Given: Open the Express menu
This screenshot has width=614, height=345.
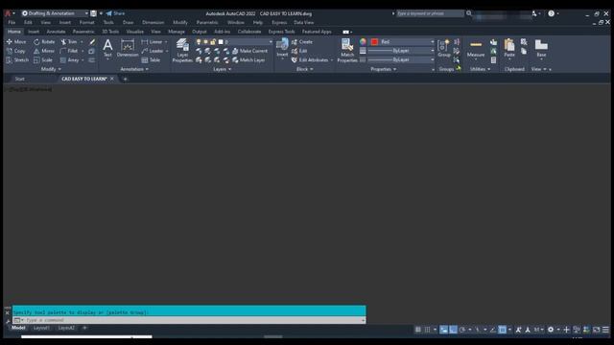Looking at the screenshot, I should [279, 23].
